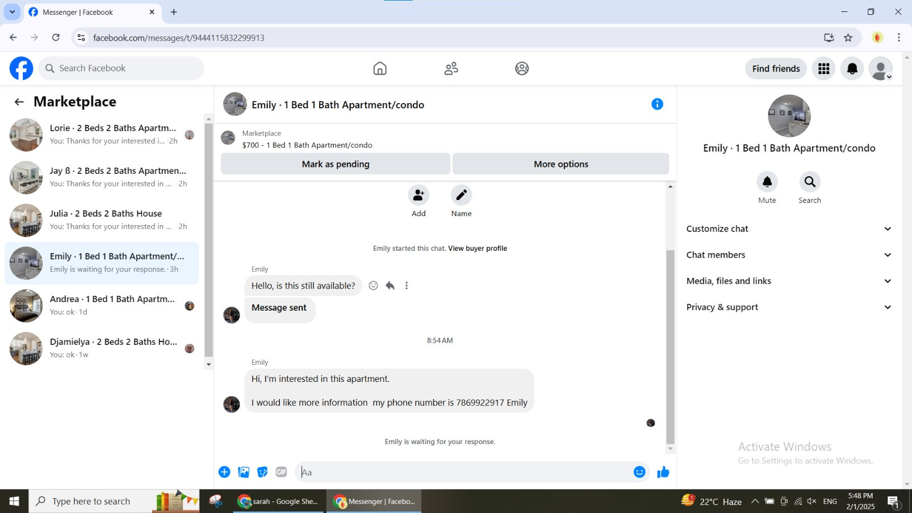Screen dimensions: 912x513
Task: Open the emoji picker in message box
Action: pyautogui.click(x=640, y=472)
